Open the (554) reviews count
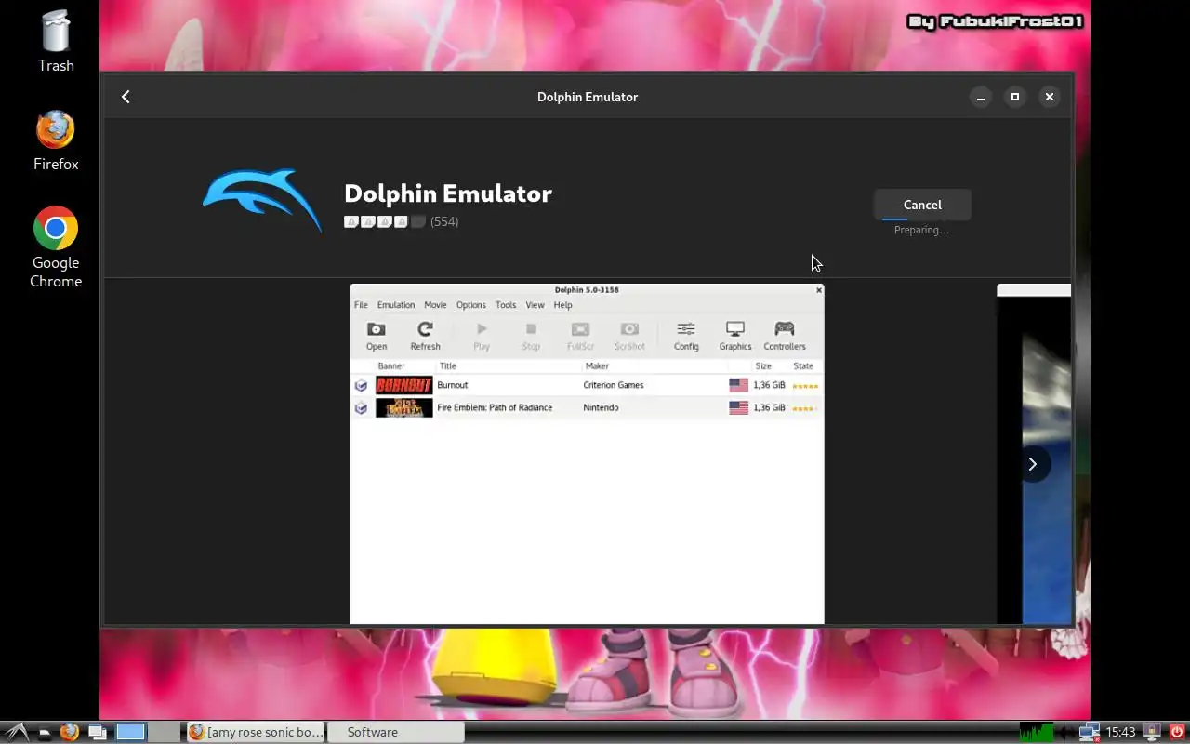 pos(444,221)
